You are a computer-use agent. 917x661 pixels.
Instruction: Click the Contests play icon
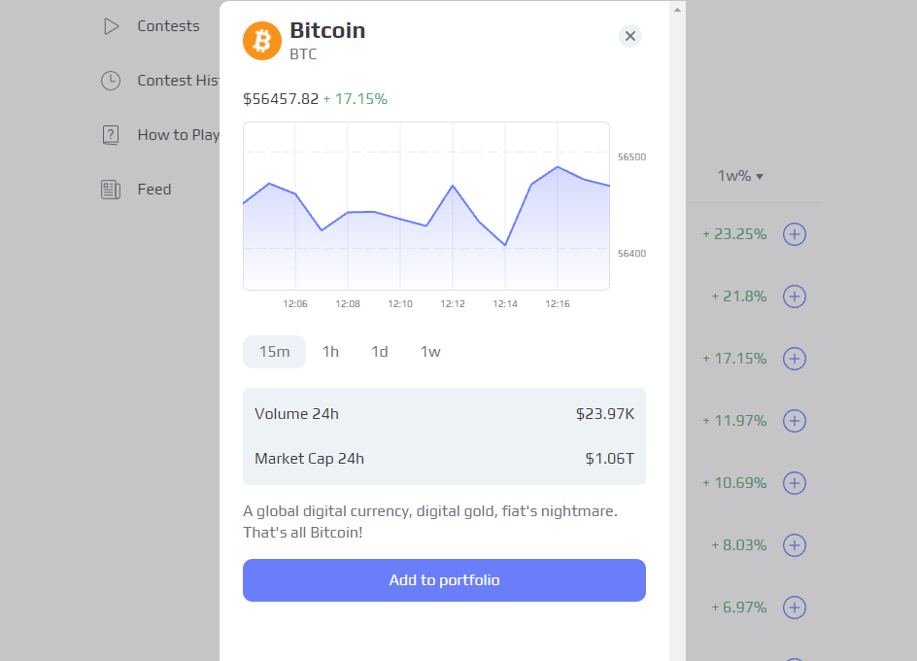point(111,26)
